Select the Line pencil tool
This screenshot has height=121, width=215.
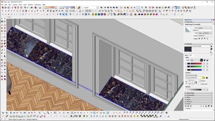point(2,25)
